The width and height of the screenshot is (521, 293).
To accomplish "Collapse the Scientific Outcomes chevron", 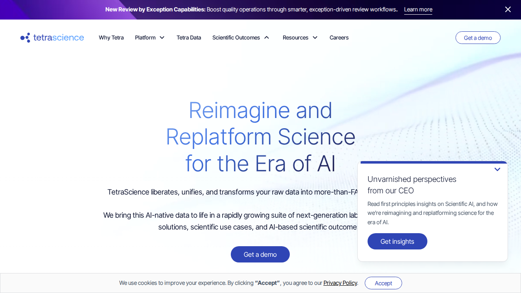I will click(x=267, y=38).
